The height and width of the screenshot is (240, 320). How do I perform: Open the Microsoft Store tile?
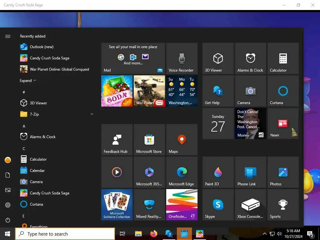[149, 140]
